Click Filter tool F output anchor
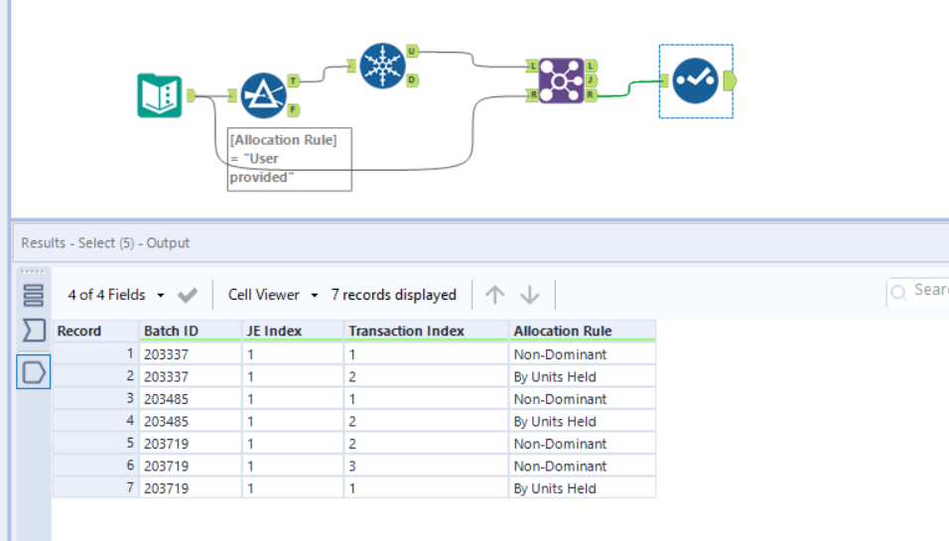Image resolution: width=949 pixels, height=541 pixels. pyautogui.click(x=294, y=109)
